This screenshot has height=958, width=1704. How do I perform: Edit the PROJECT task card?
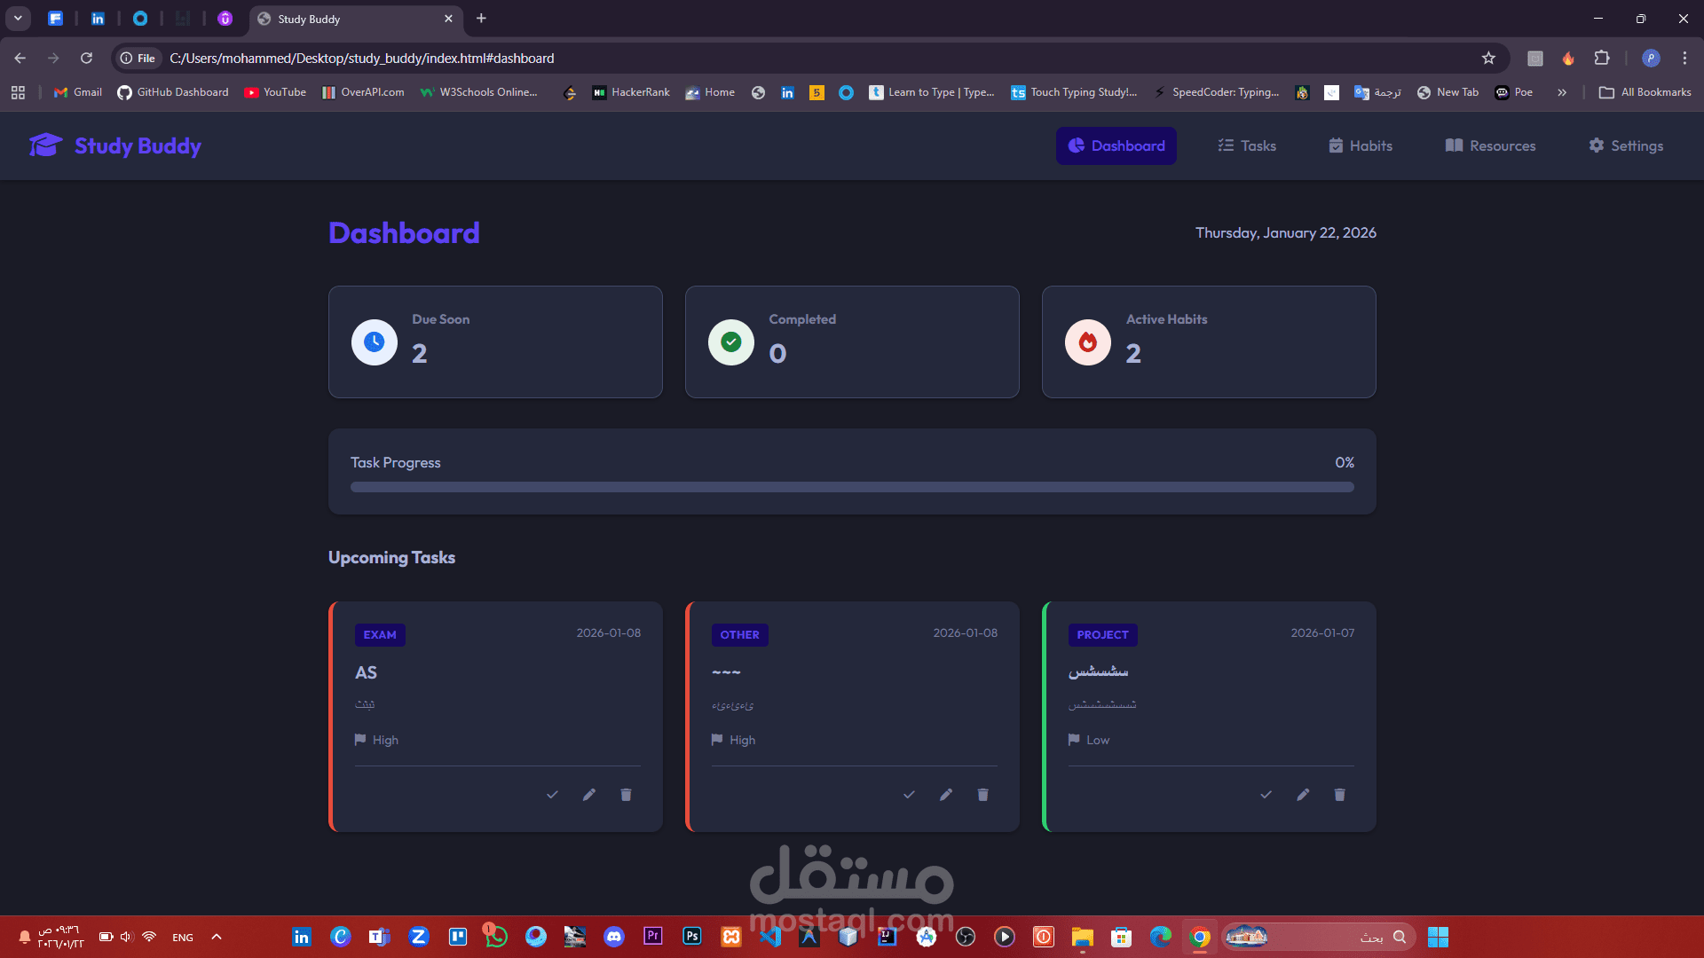pos(1303,795)
